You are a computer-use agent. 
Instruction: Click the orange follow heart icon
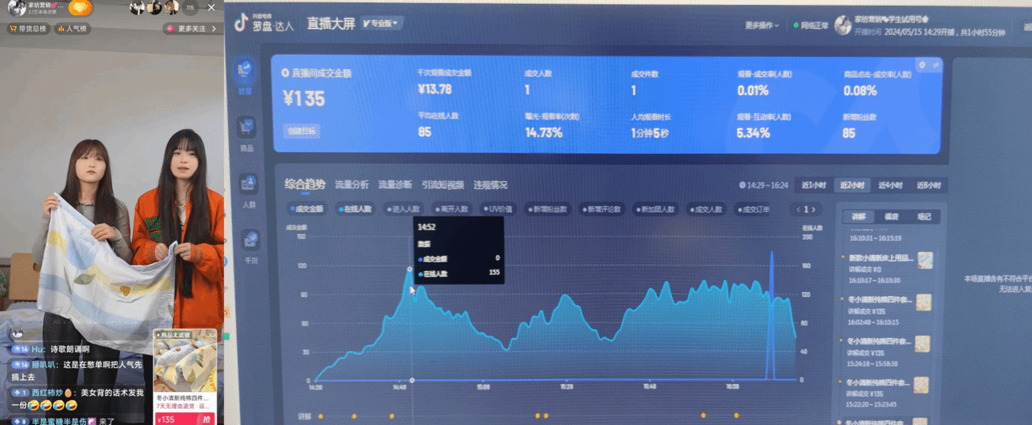[x=79, y=8]
